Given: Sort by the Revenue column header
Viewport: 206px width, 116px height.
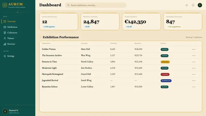Looking at the screenshot, I should coord(138,43).
